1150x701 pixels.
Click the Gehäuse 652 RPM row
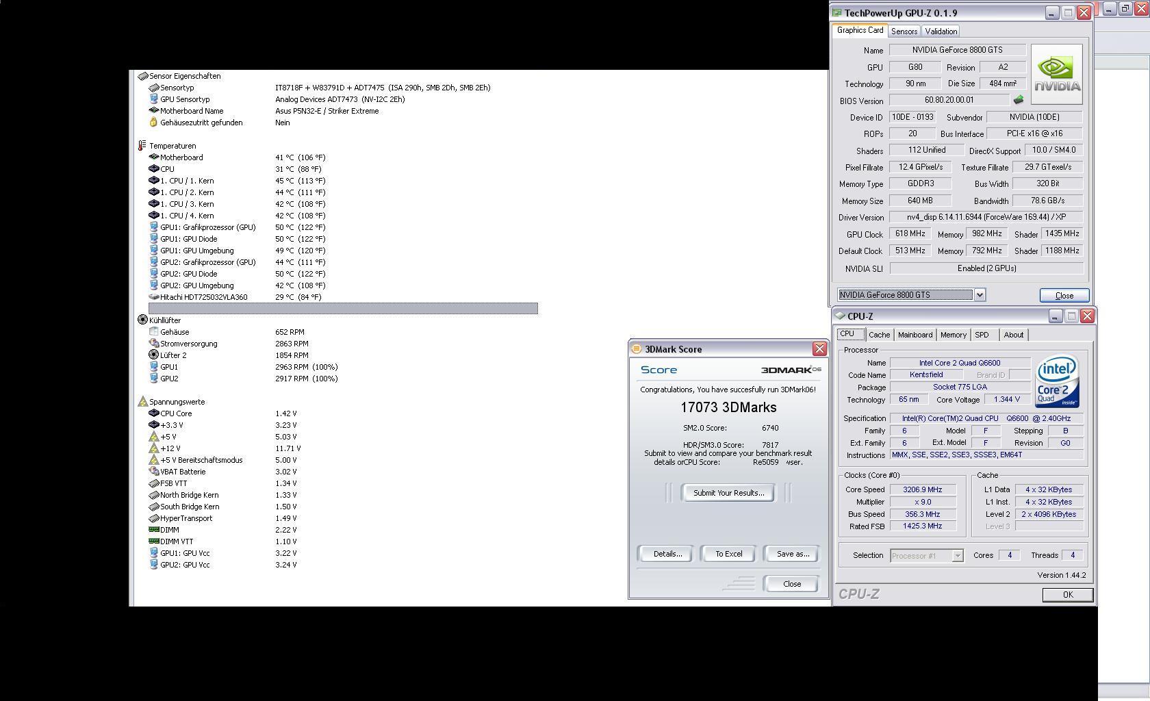click(227, 332)
